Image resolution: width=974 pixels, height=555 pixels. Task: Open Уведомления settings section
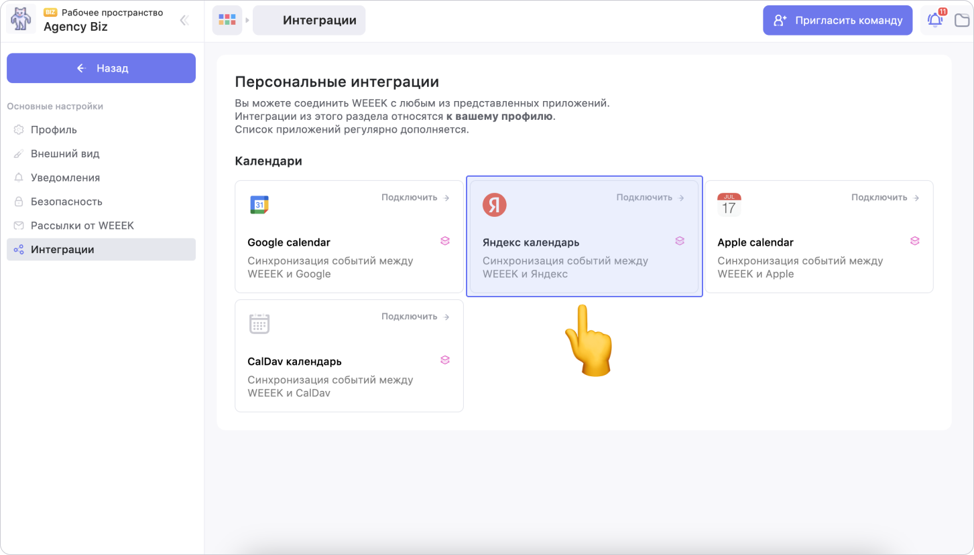pos(65,178)
